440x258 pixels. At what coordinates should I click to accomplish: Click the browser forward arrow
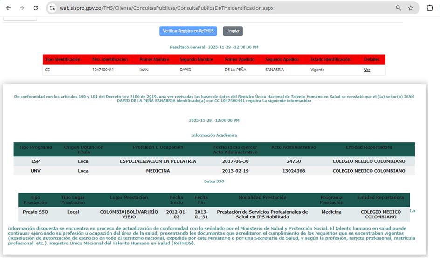coord(22,8)
